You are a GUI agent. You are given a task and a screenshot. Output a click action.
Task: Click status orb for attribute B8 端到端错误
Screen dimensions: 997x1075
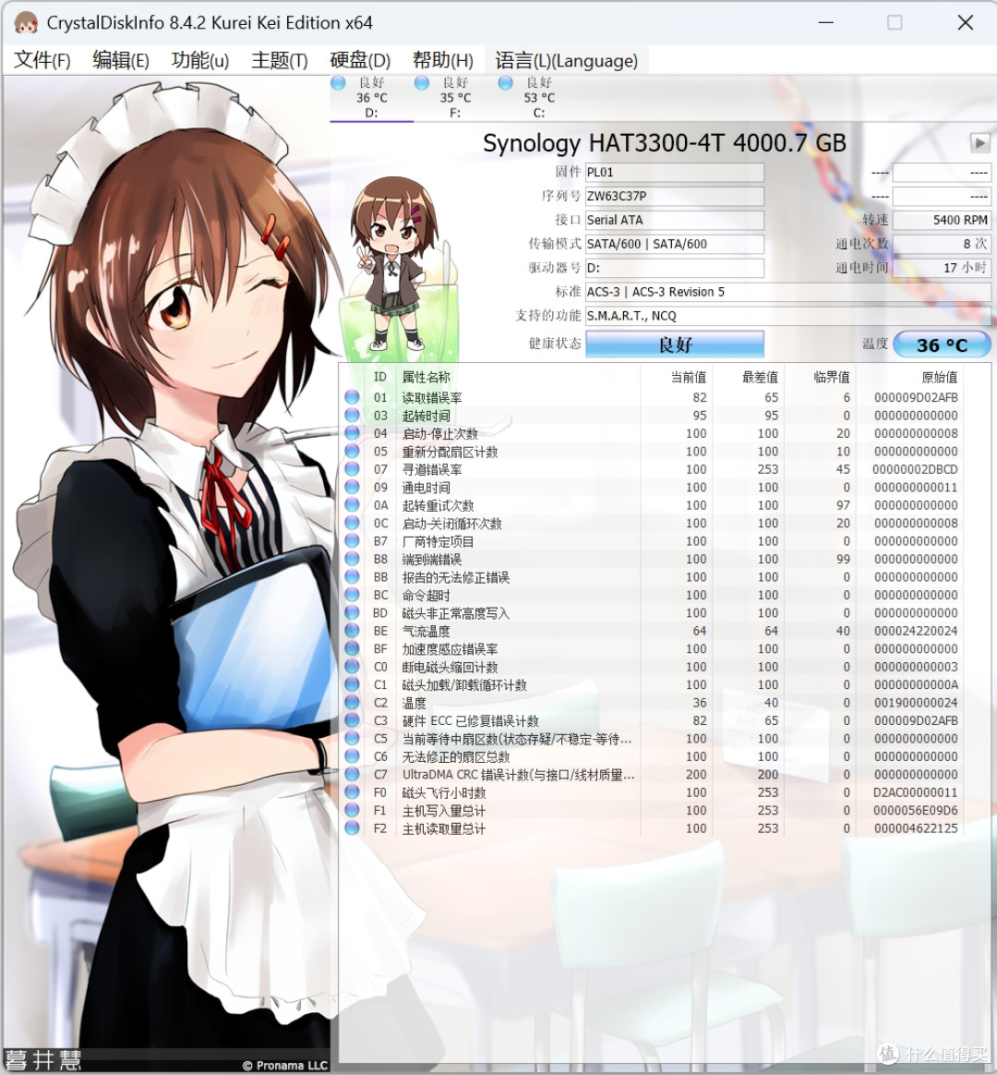(353, 559)
